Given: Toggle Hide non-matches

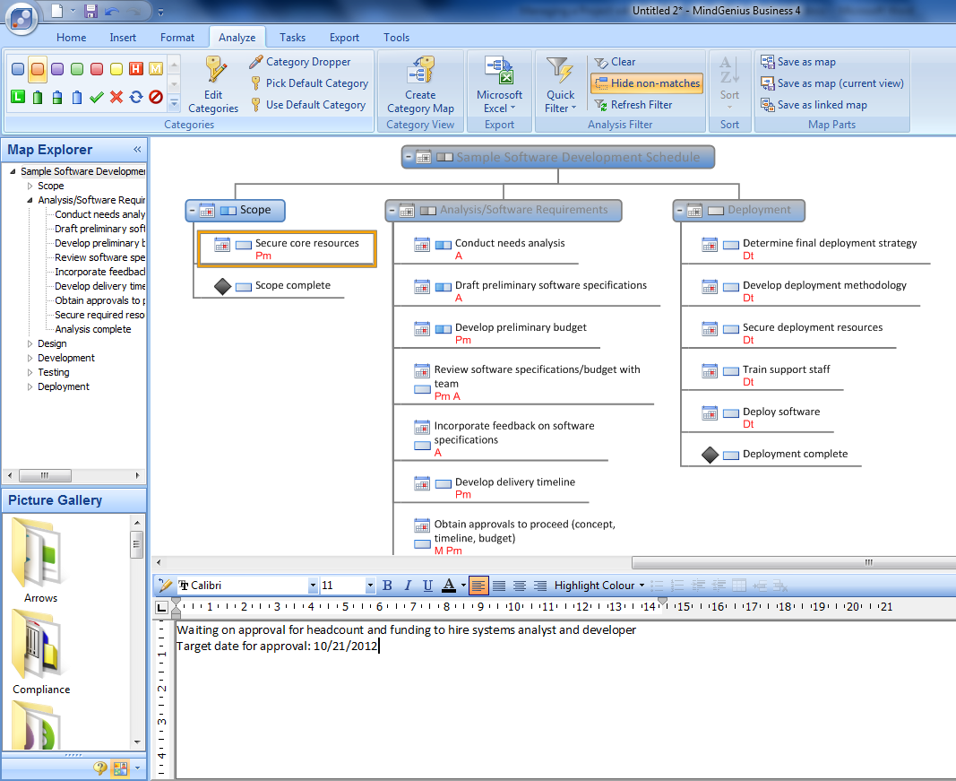Looking at the screenshot, I should point(647,83).
